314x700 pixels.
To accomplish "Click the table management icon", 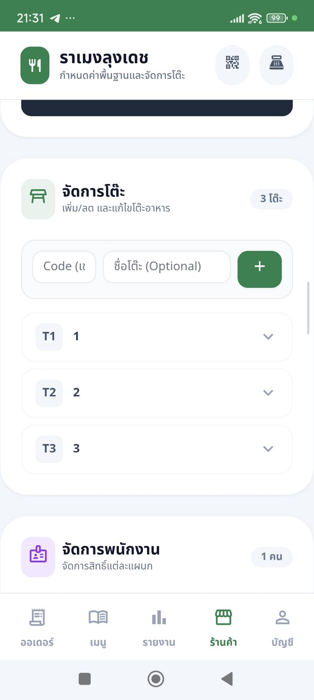I will (38, 199).
